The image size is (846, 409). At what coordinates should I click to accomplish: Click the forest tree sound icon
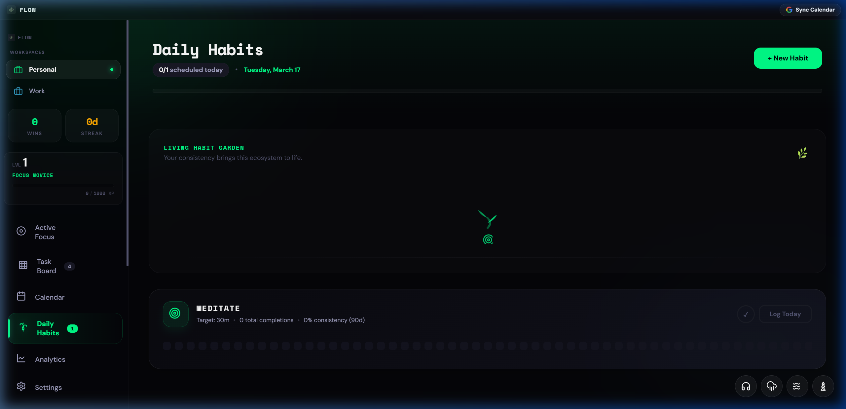click(x=823, y=386)
